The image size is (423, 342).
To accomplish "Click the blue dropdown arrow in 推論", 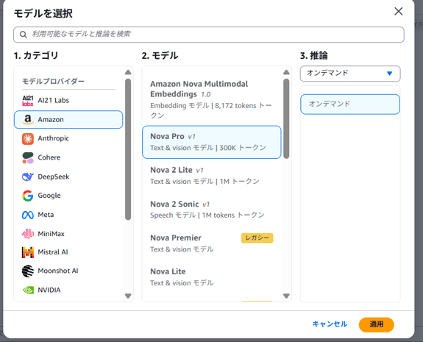I will 389,74.
